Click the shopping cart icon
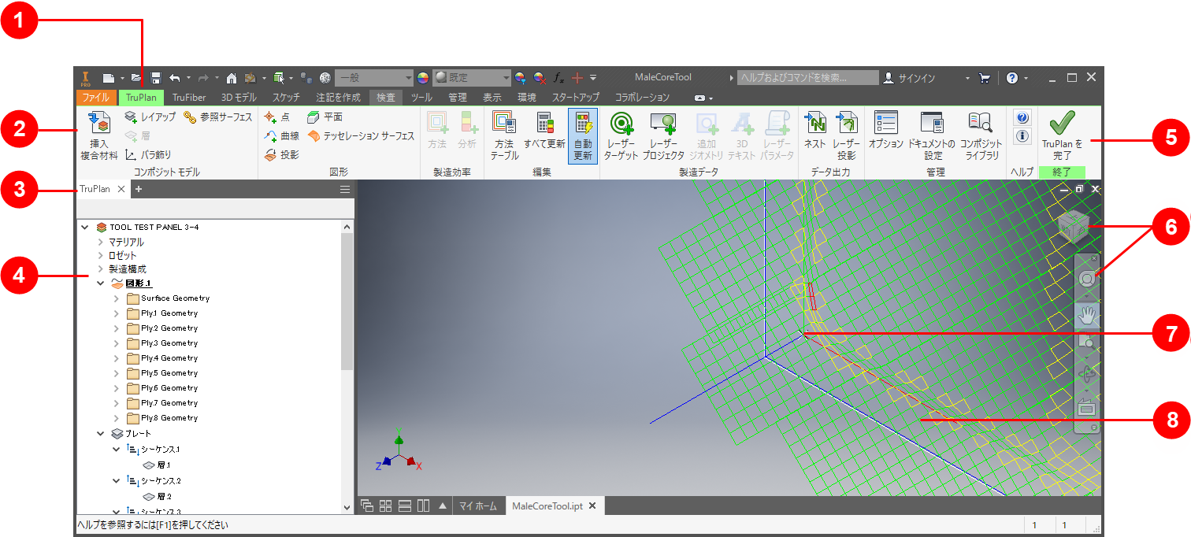Screen dimensions: 1191x537 [x=984, y=78]
